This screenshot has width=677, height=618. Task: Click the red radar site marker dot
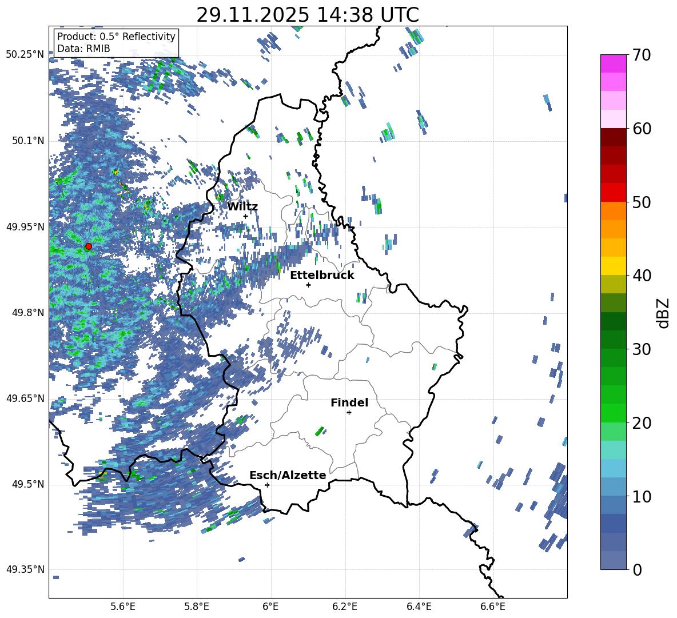89,246
